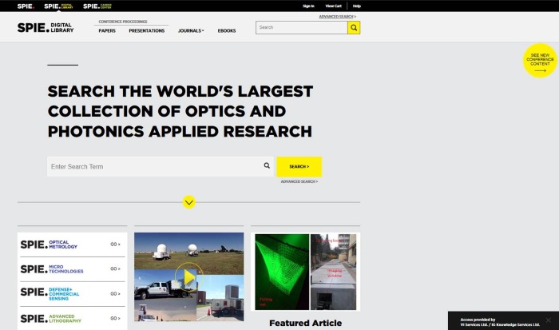Click the SPIE Advanced Lithography logo
Viewport: 559px width, 330px height.
pos(51,318)
